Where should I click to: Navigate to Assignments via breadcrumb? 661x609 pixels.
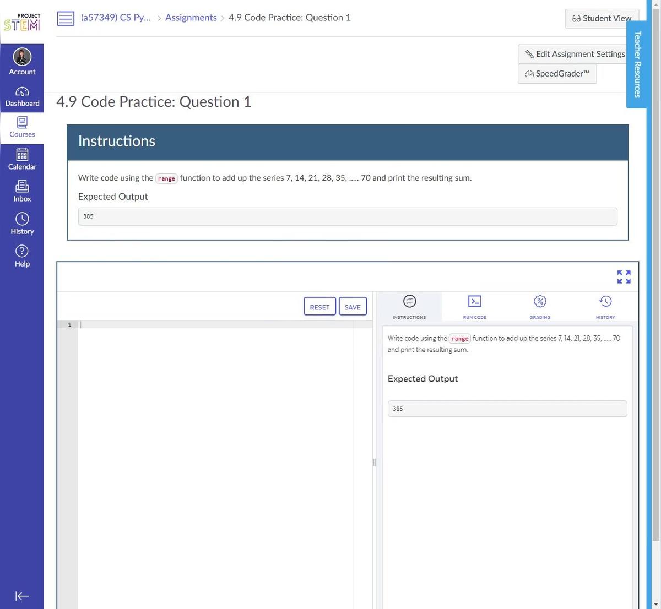tap(191, 17)
